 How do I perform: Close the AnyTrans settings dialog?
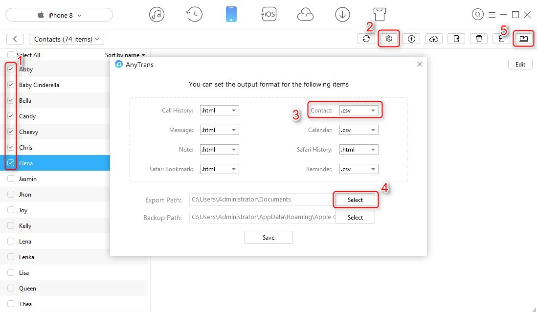click(x=420, y=64)
